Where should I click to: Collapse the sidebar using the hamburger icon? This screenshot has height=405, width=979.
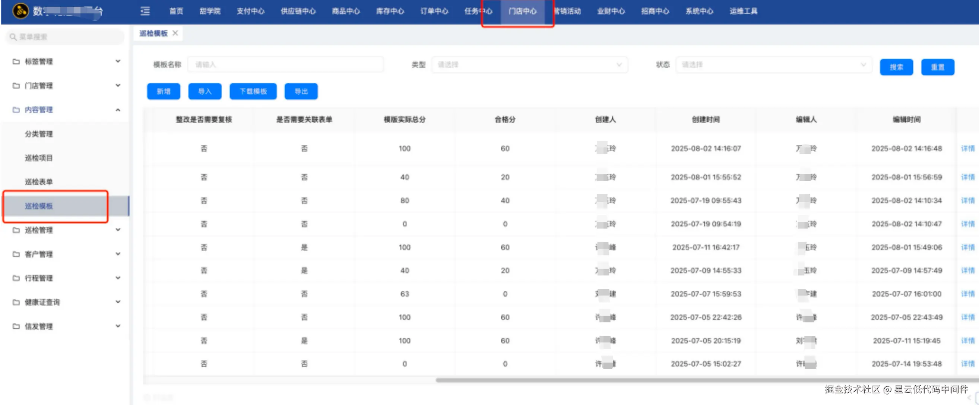pyautogui.click(x=145, y=12)
